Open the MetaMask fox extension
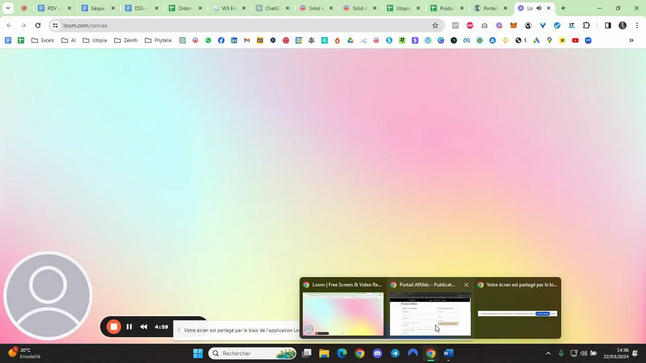This screenshot has height=363, width=646. [x=514, y=25]
